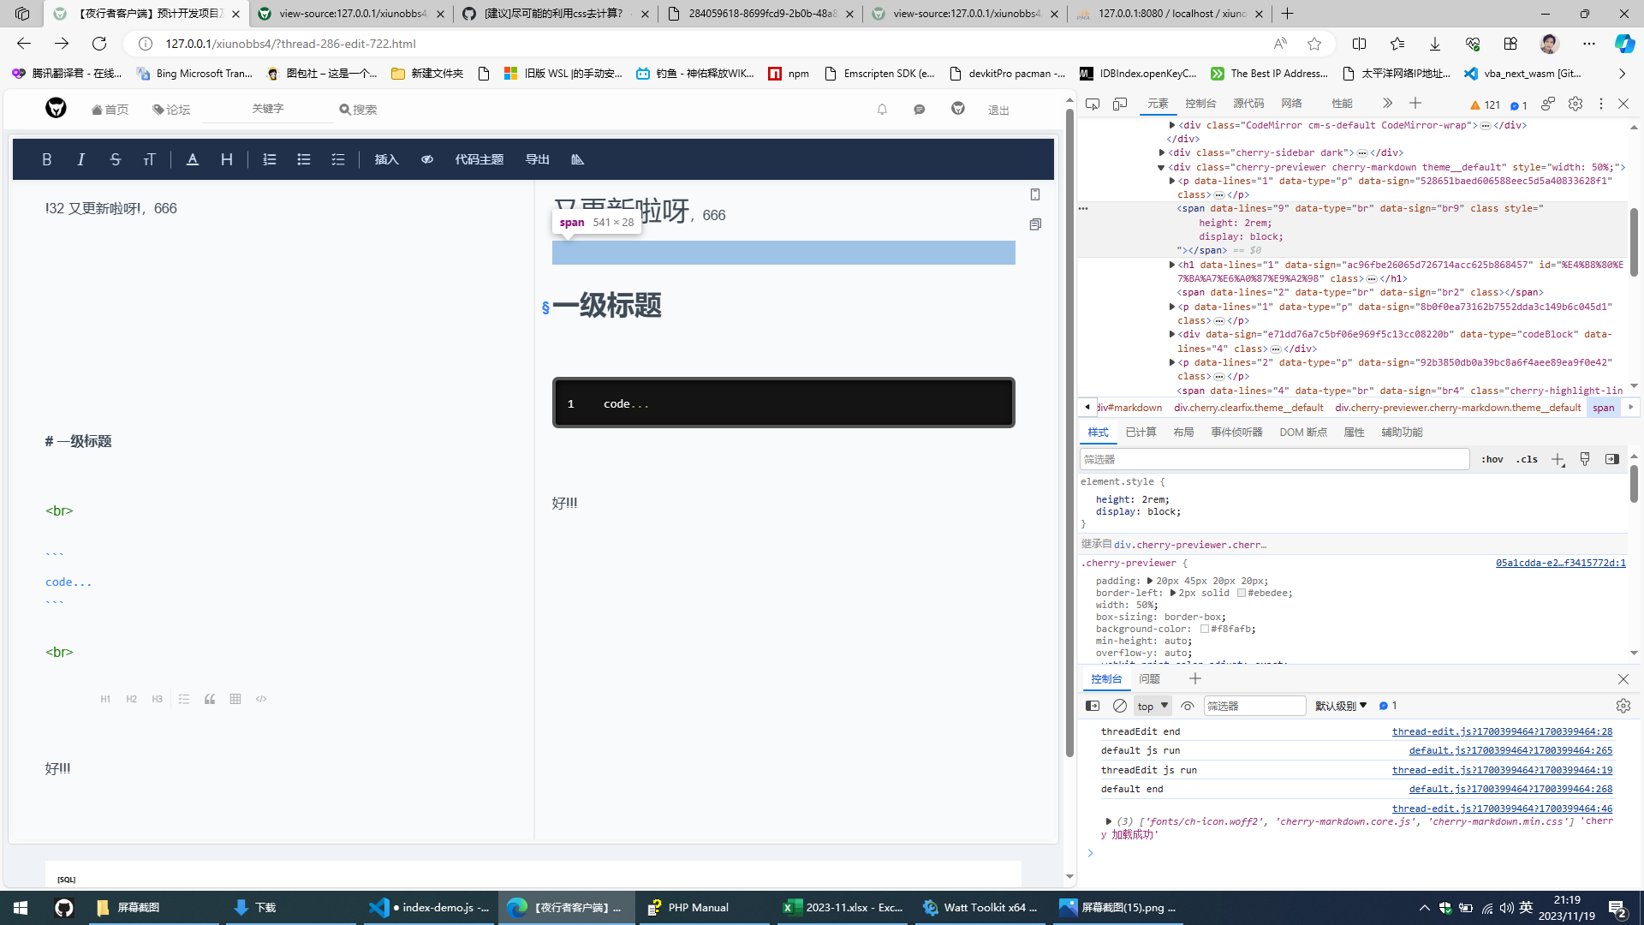Apply italic formatting to the markdown text
This screenshot has height=925, width=1644.
(80, 159)
